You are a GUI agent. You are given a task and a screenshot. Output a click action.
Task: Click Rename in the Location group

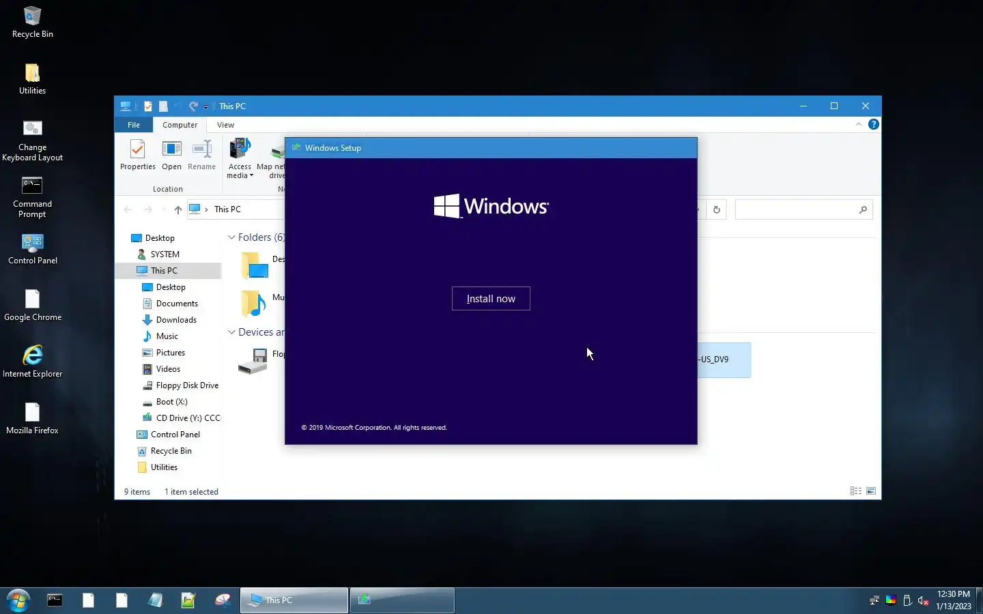[x=201, y=155]
